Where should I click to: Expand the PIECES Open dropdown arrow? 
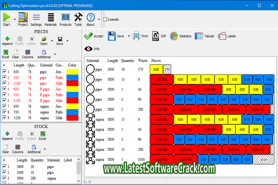coord(52,41)
